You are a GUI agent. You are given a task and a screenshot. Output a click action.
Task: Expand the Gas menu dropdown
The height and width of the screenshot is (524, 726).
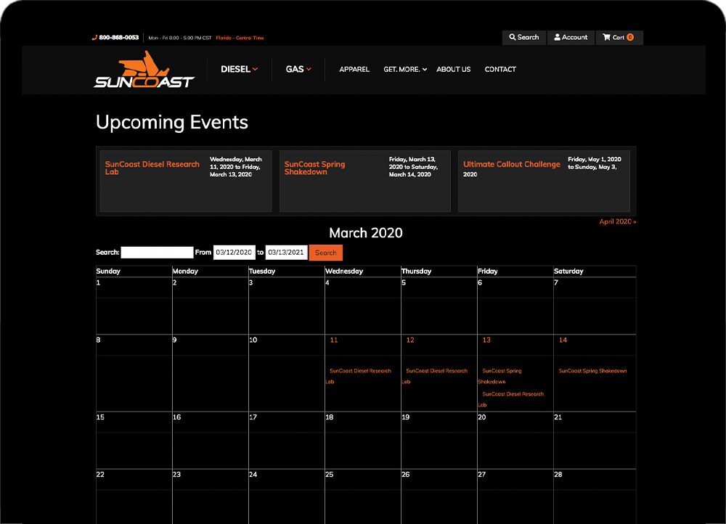[x=298, y=69]
